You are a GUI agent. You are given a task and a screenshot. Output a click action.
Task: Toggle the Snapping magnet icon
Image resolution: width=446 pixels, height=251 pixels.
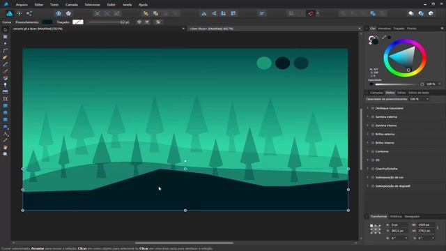coord(311,13)
